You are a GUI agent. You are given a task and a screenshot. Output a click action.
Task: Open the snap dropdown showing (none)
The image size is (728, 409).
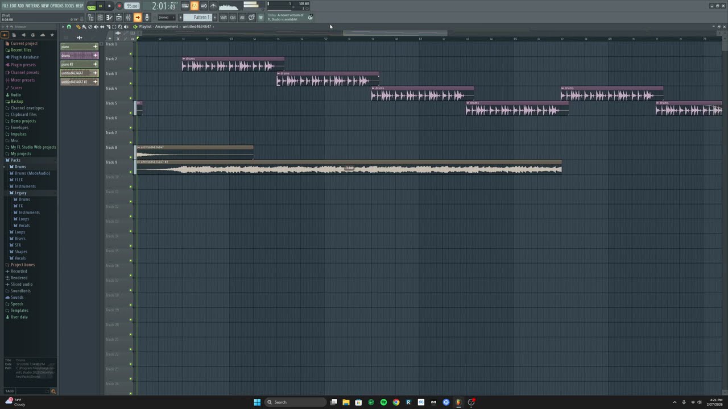pos(166,18)
